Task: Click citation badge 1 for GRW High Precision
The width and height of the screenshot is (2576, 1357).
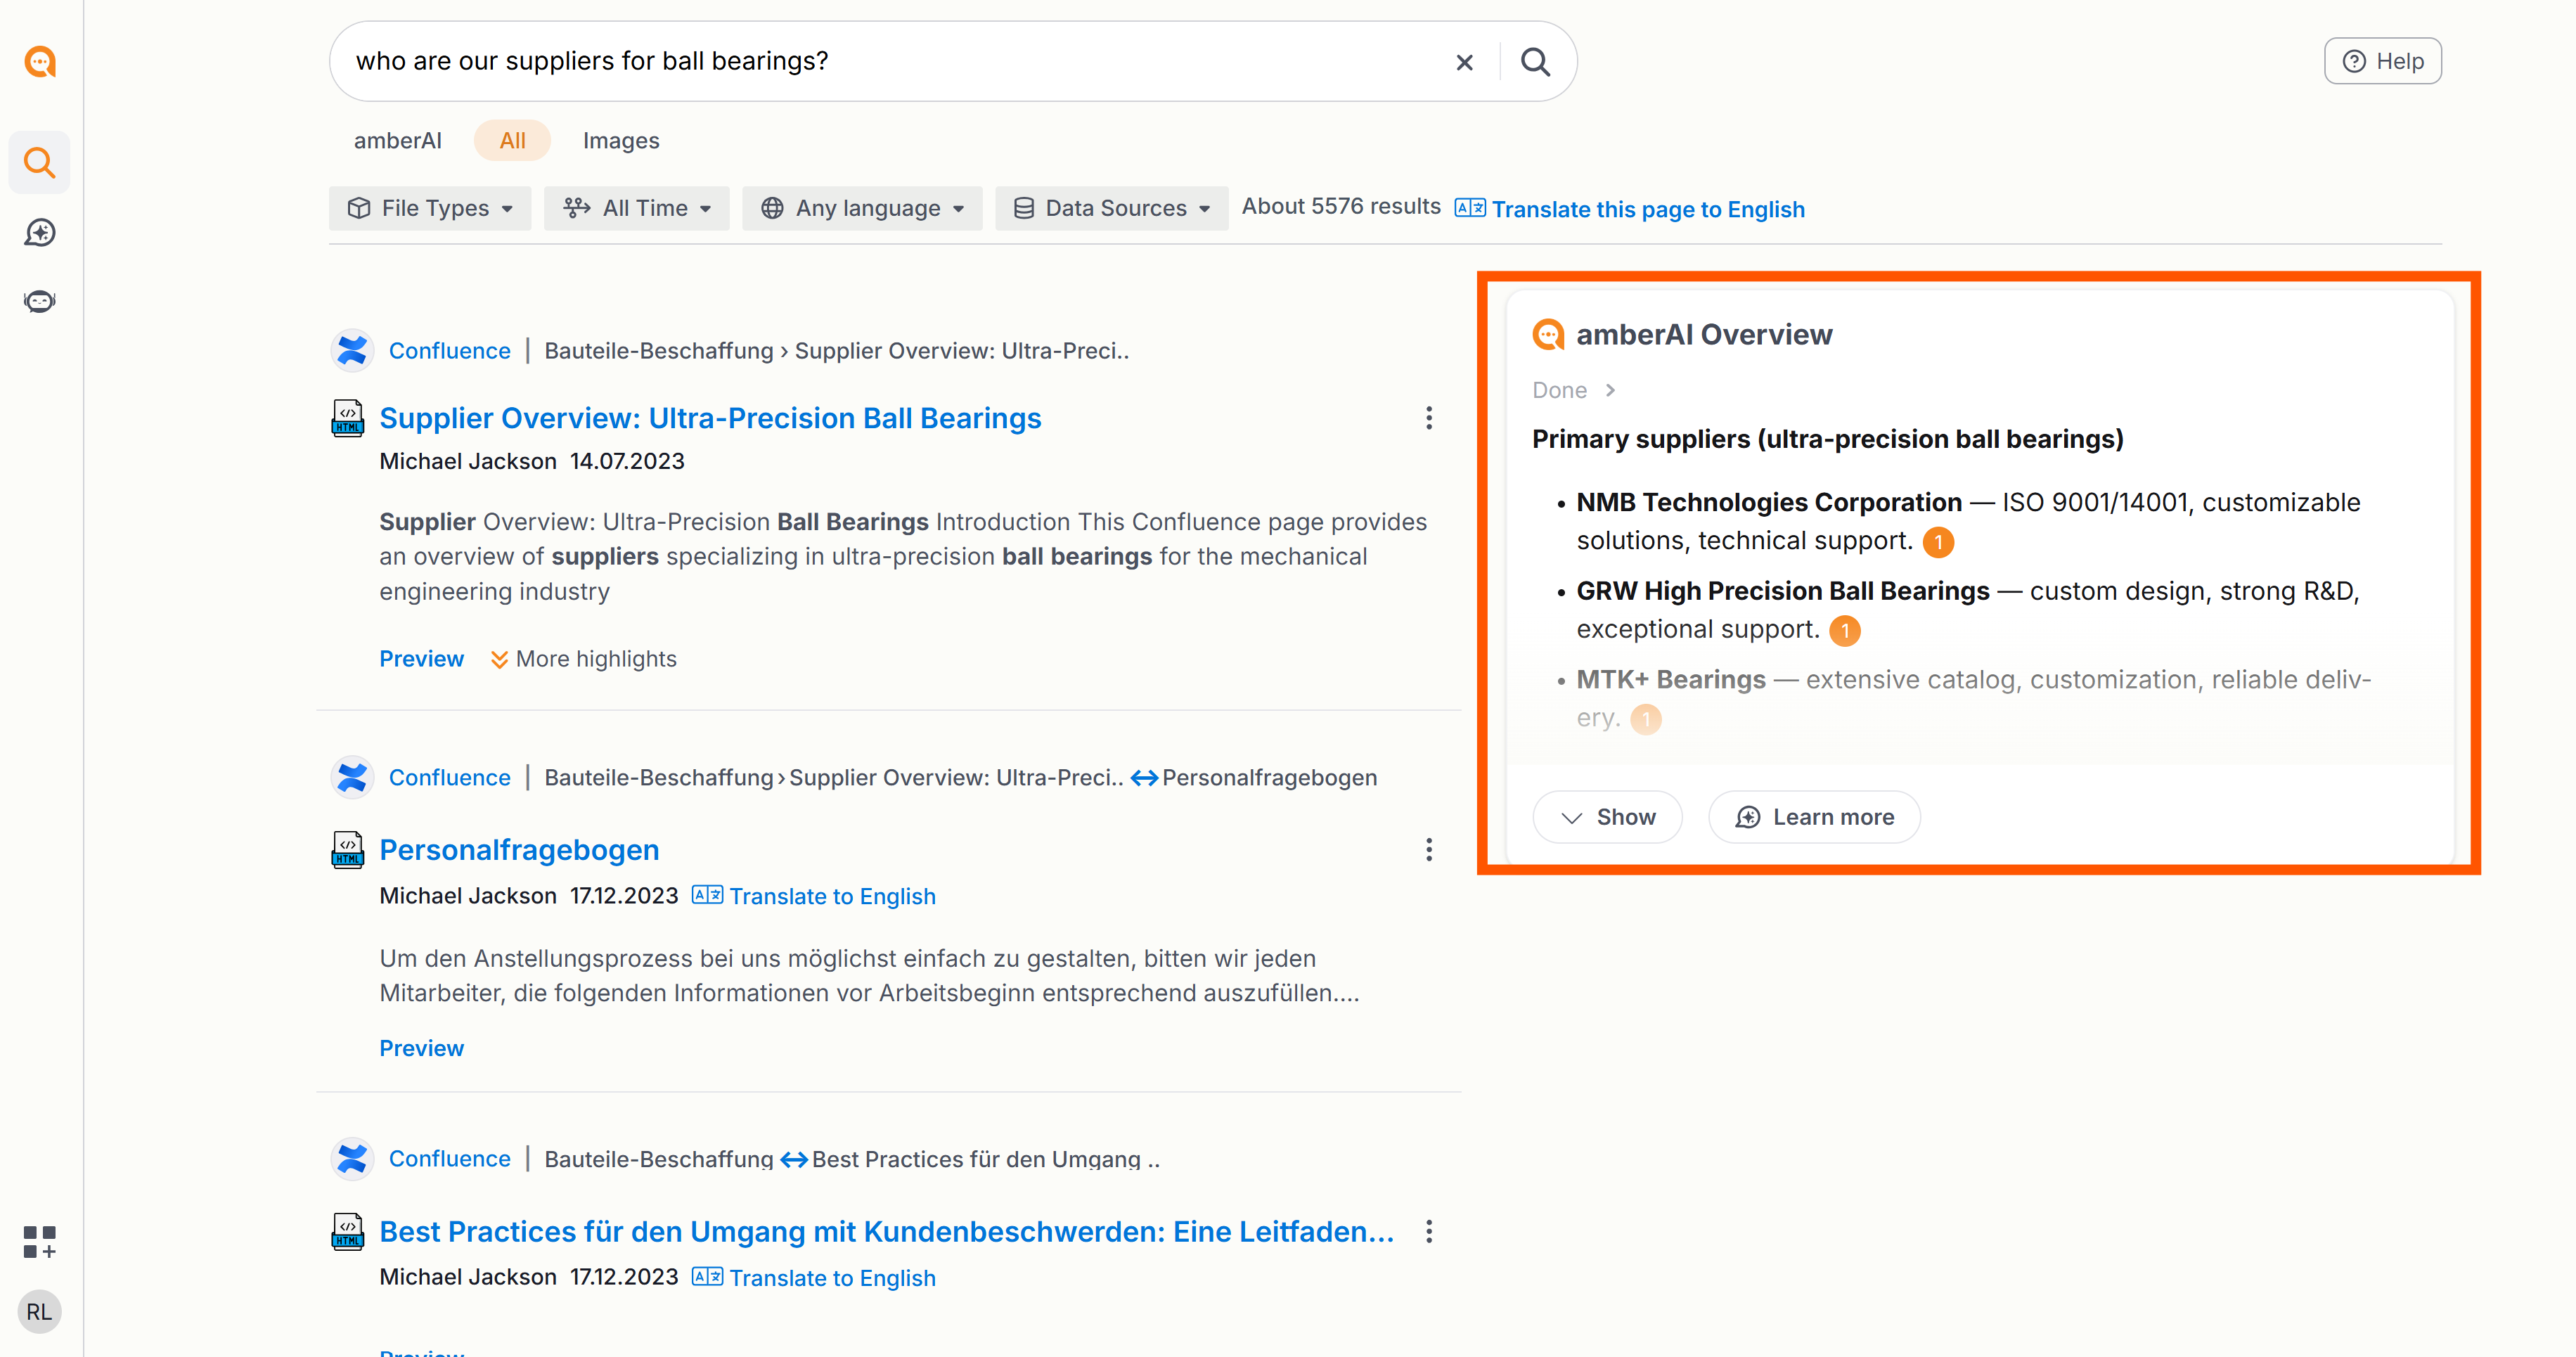Action: pos(1845,631)
